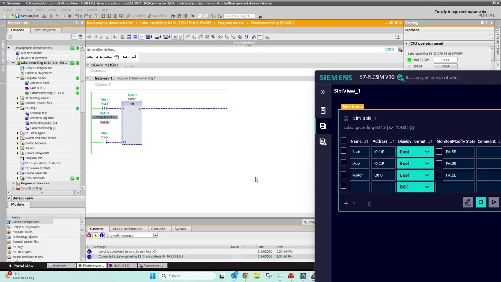Click the normally closed contact instruction icon

(x=99, y=57)
